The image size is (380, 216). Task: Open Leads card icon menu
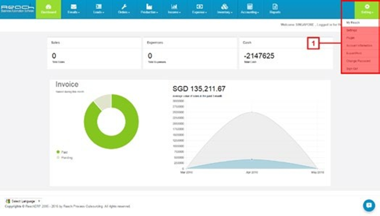pos(99,7)
